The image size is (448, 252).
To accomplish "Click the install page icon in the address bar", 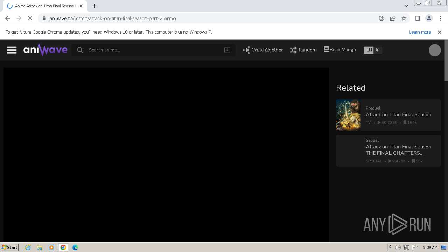I will [381, 18].
